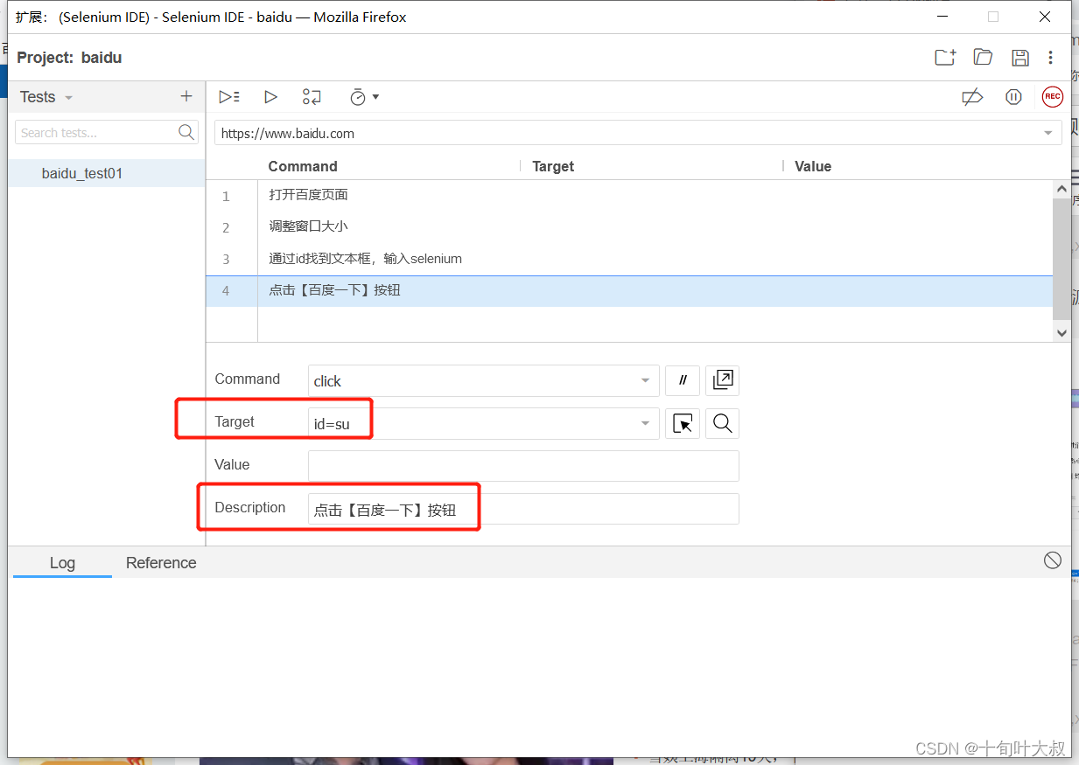Click the Command column header

tap(302, 166)
